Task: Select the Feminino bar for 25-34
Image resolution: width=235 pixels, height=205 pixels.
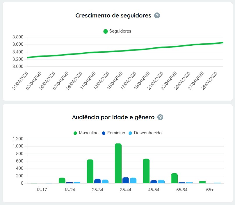Action: [97, 181]
